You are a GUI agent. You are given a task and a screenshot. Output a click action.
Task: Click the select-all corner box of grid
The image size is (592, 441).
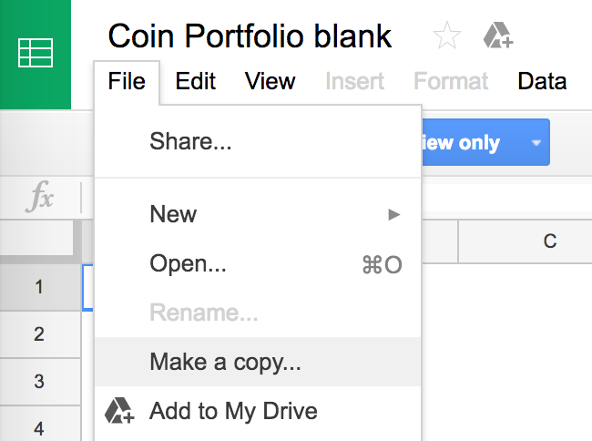[x=36, y=238]
